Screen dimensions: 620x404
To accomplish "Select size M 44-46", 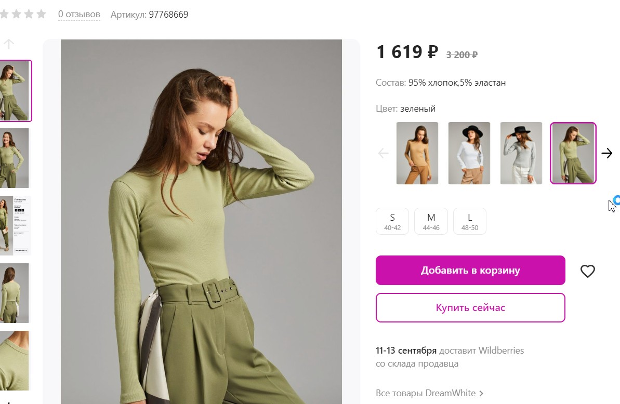I will [431, 221].
